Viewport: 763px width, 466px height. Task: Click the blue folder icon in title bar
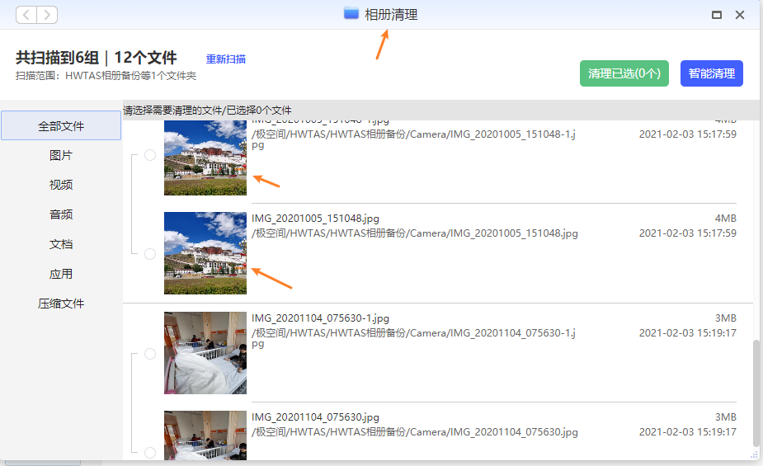coord(351,13)
